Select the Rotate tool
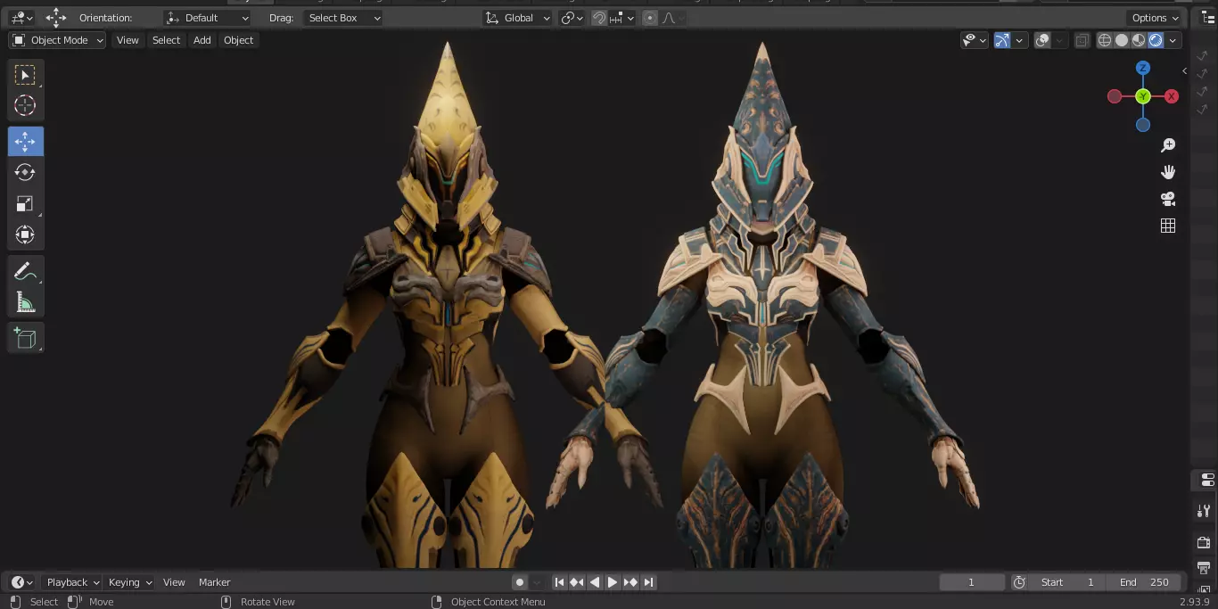 (x=25, y=172)
